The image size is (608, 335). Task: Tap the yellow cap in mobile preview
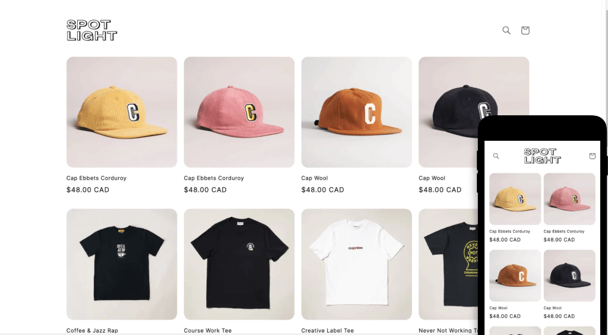click(515, 199)
